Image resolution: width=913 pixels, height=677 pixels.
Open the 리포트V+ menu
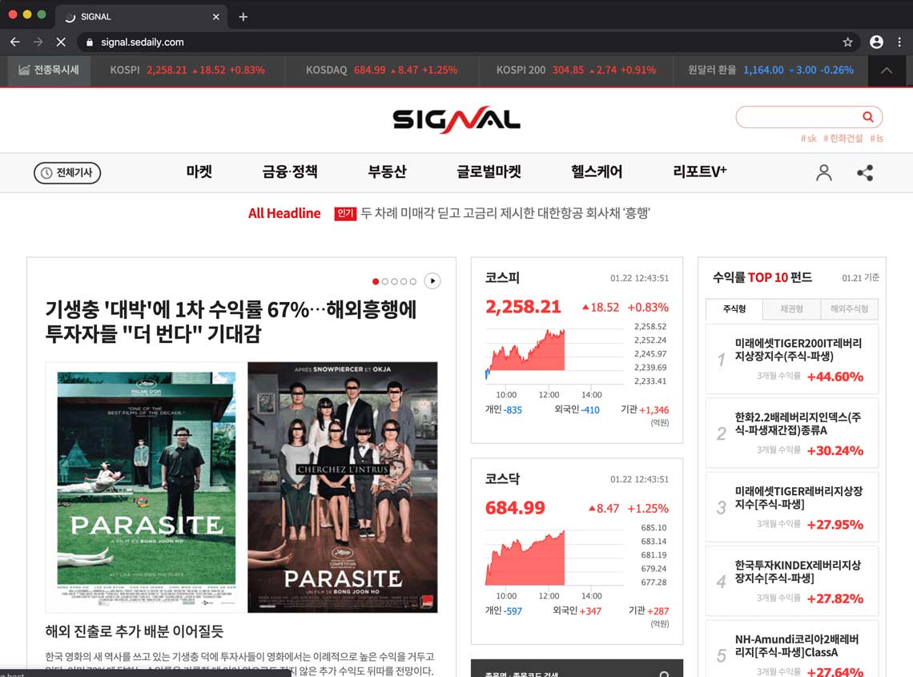[x=699, y=172]
